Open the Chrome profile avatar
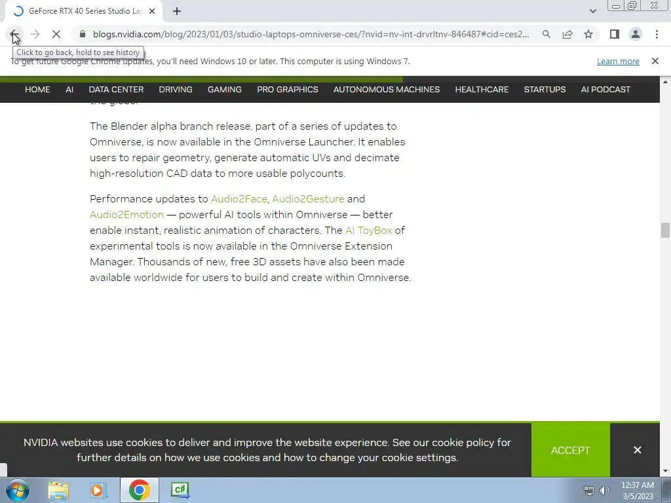This screenshot has height=503, width=671. click(x=636, y=34)
